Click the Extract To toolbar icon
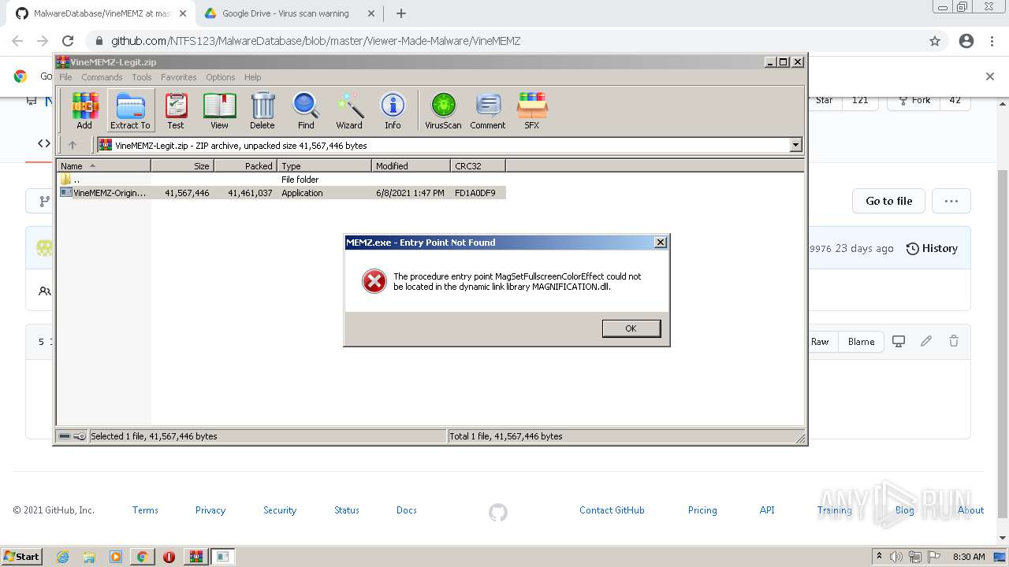This screenshot has width=1009, height=567. coord(130,110)
